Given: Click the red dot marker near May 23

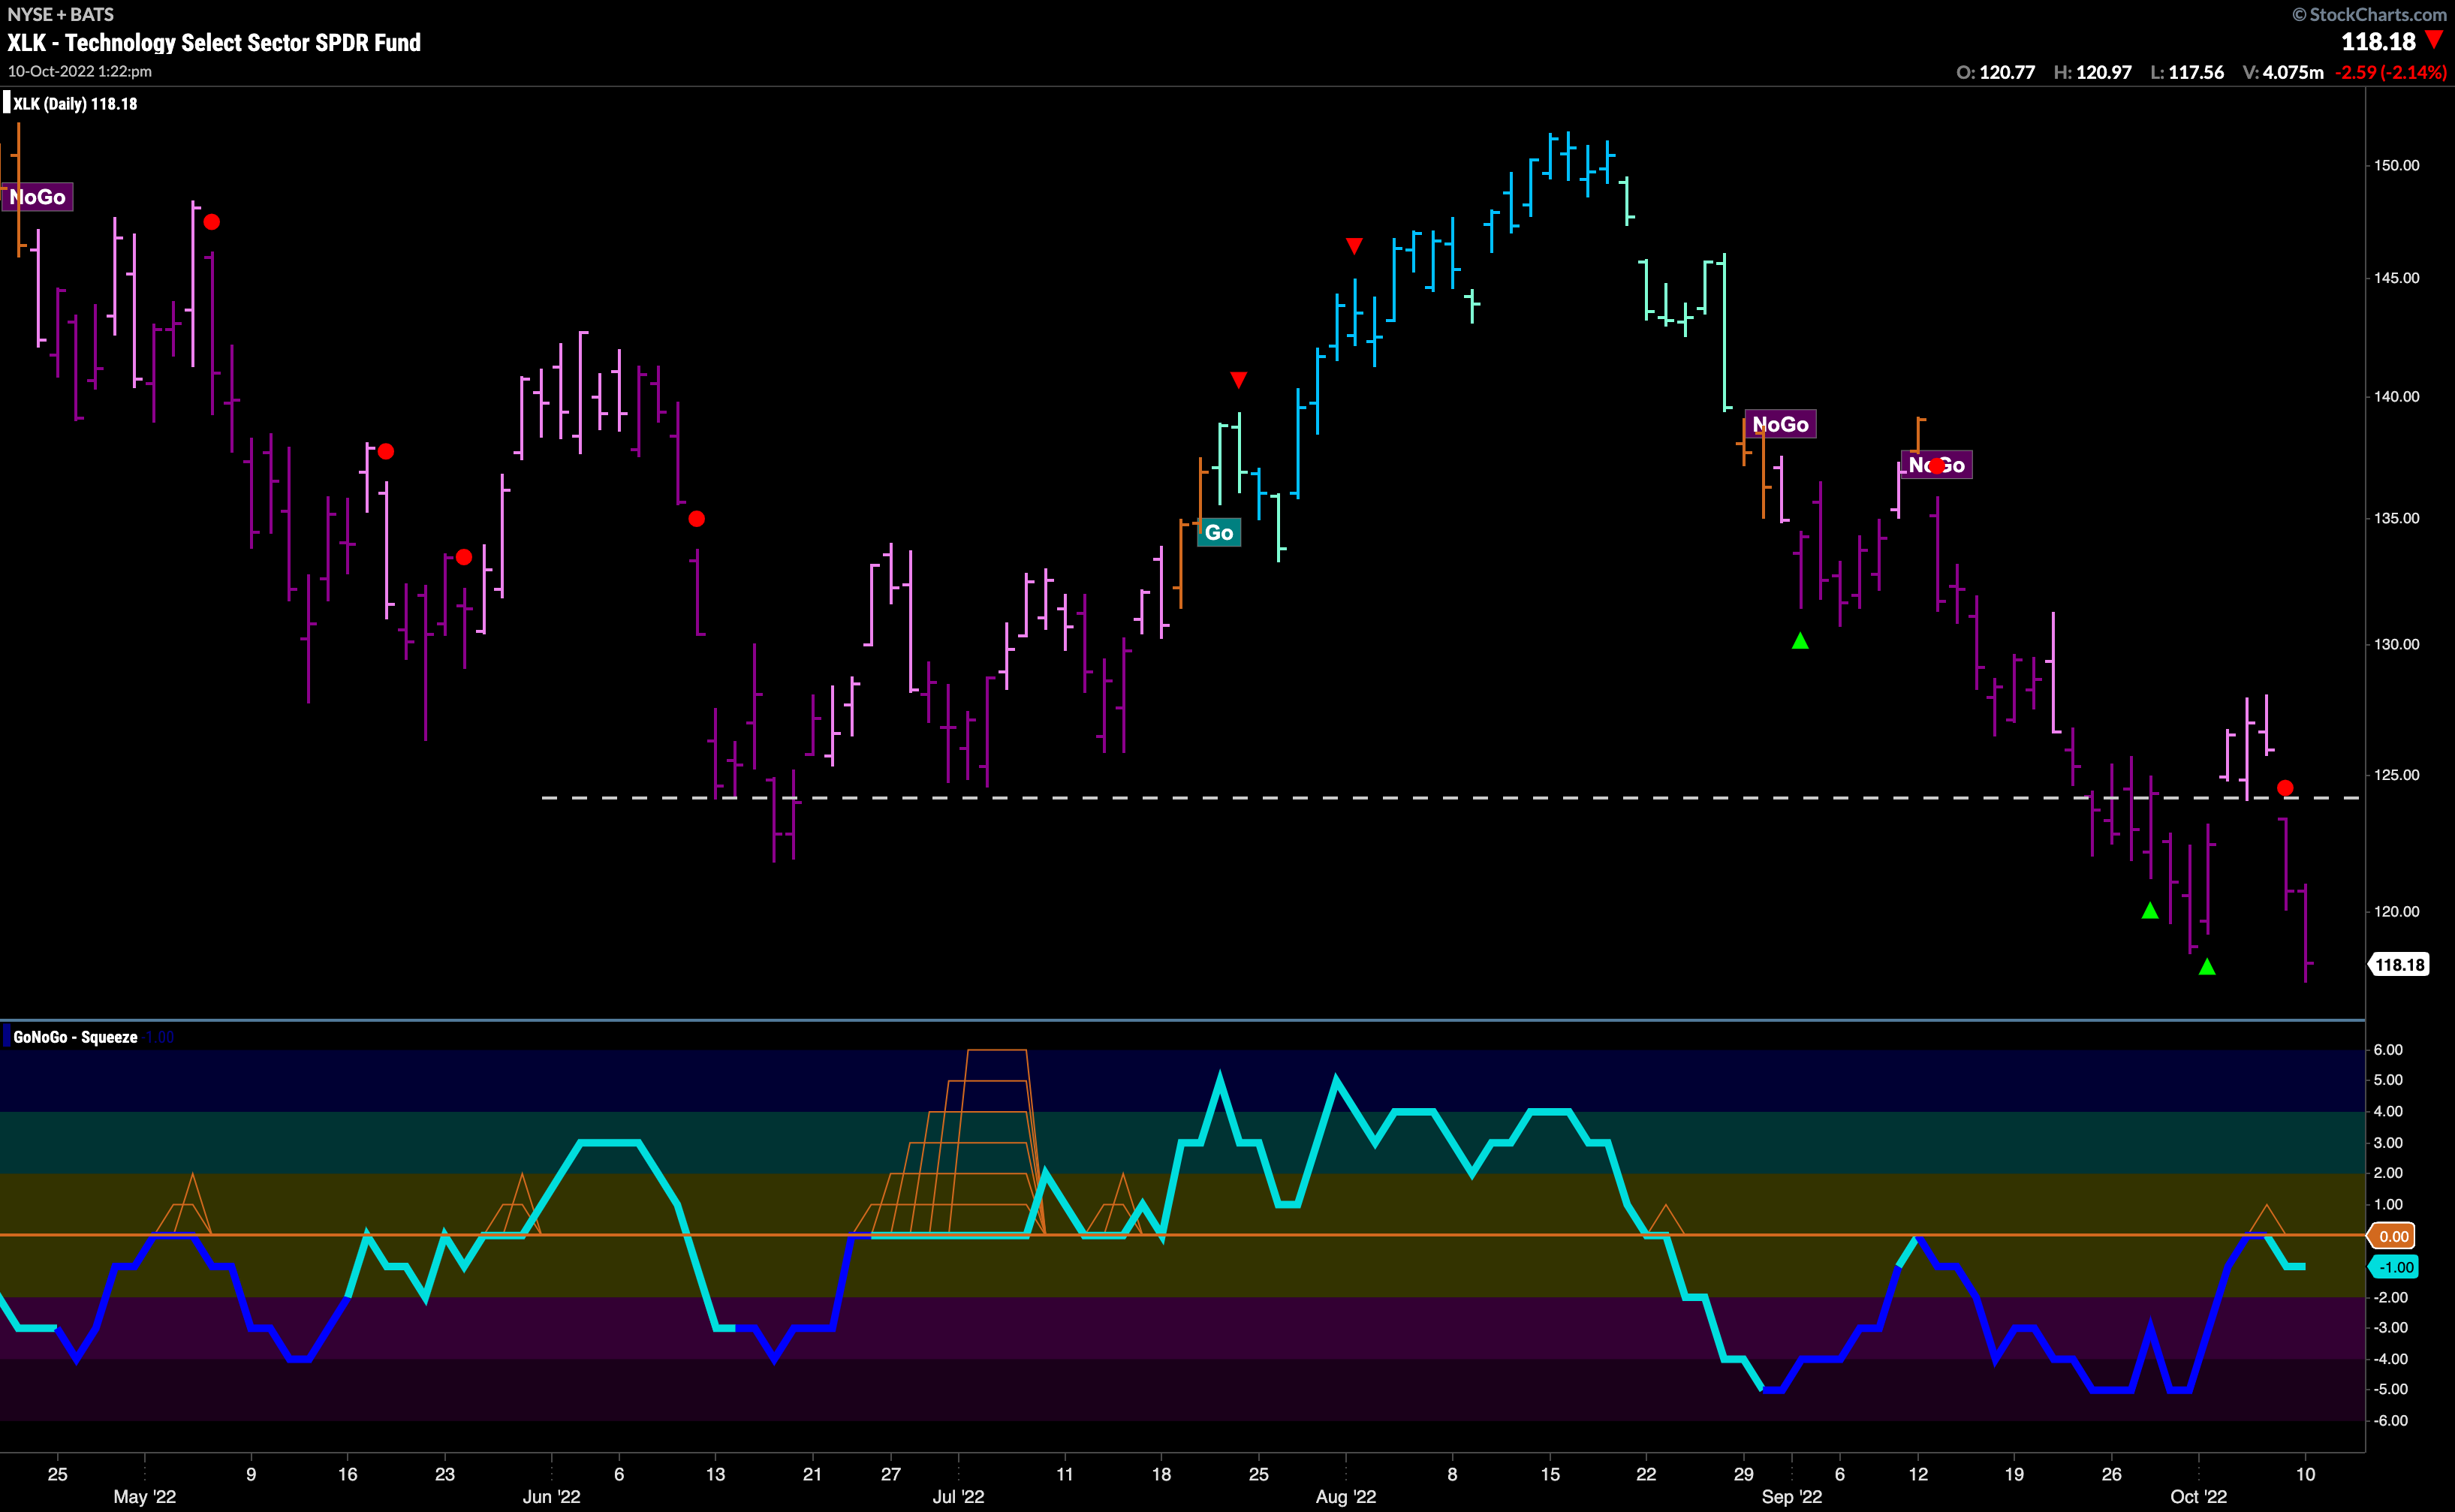Looking at the screenshot, I should (x=464, y=557).
